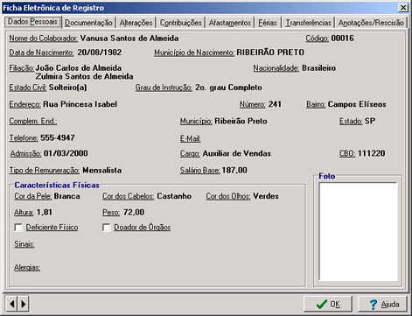Go to the previous record arrow
The height and width of the screenshot is (316, 412).
11,304
